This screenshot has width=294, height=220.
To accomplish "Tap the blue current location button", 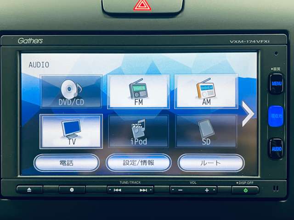I will [x=276, y=116].
